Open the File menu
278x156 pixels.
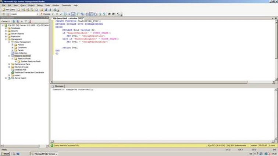(x=4, y=5)
